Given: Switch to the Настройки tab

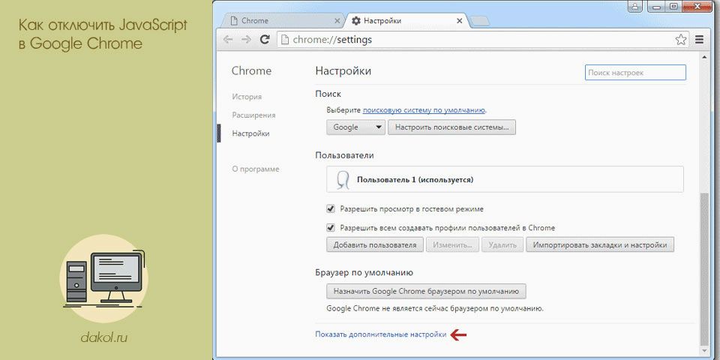Looking at the screenshot, I should coord(406,21).
